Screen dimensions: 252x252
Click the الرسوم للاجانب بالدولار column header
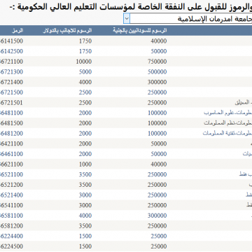pos(67,31)
